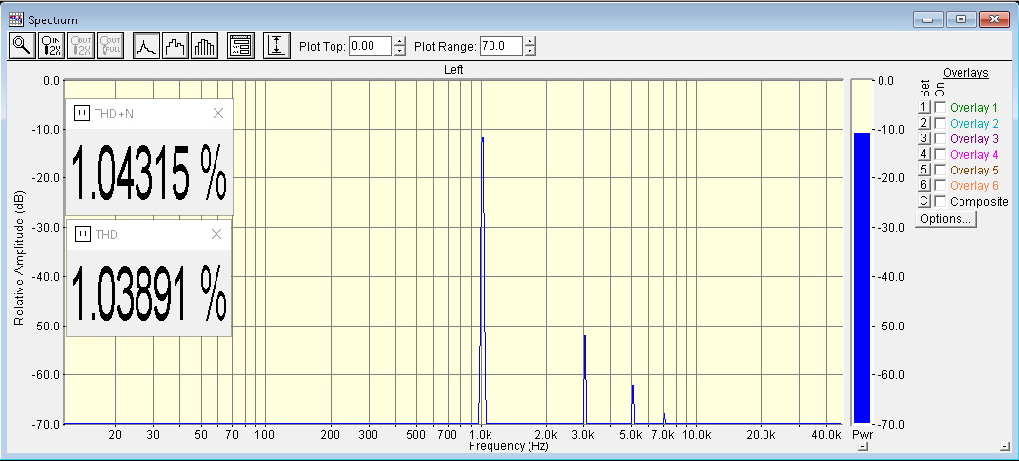Click the Zoom In 2X icon
The height and width of the screenshot is (461, 1019).
[x=51, y=46]
